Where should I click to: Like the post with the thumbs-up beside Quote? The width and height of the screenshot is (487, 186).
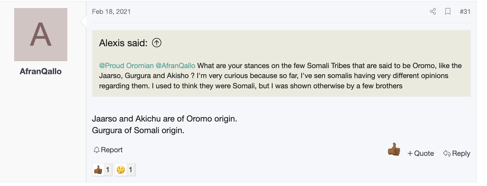coord(394,150)
